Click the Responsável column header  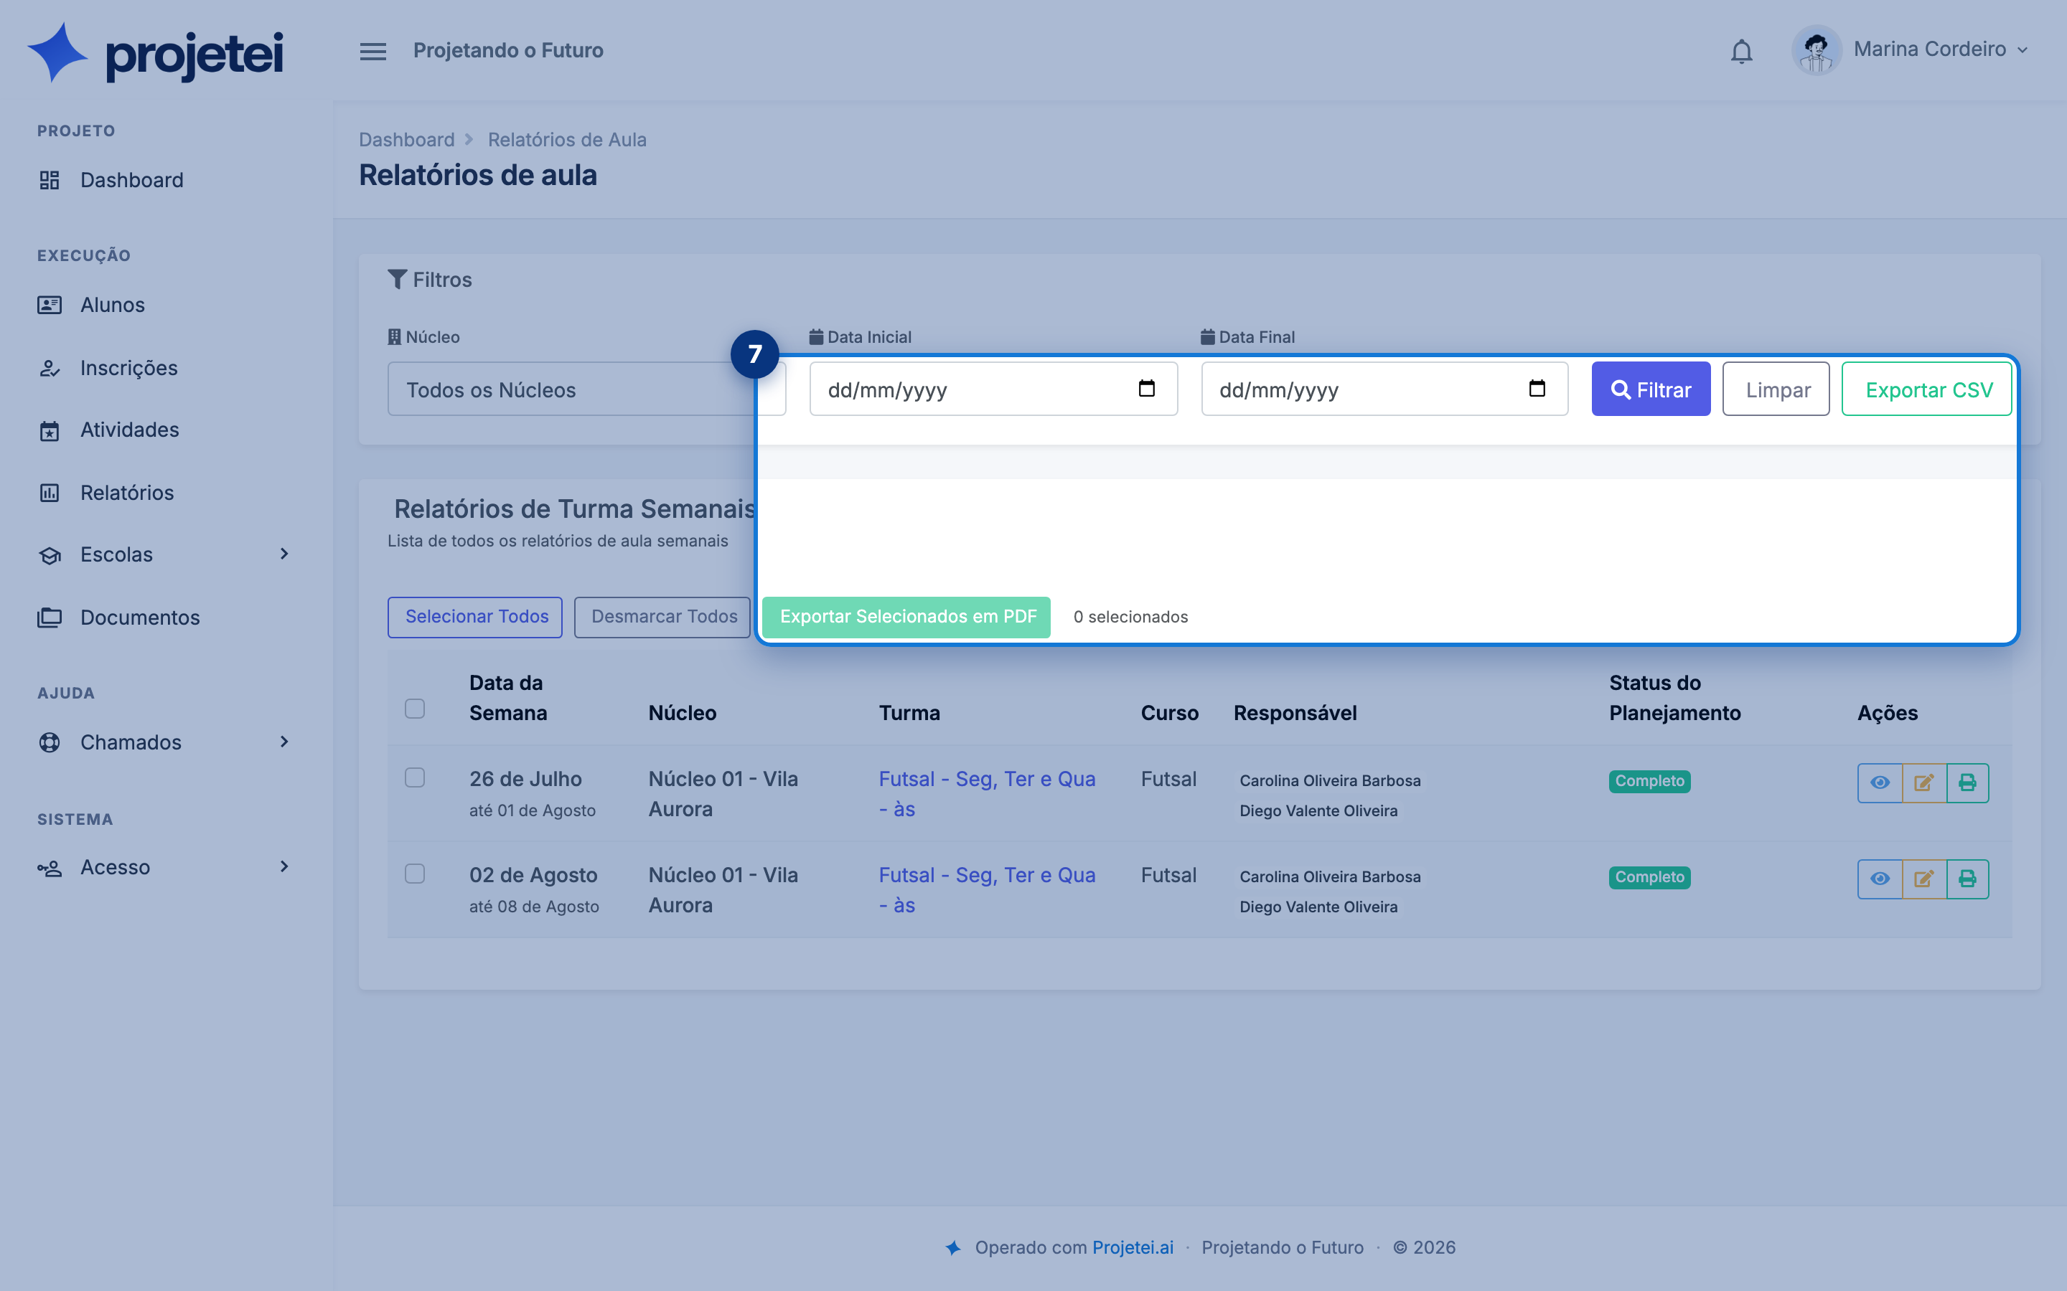point(1295,713)
